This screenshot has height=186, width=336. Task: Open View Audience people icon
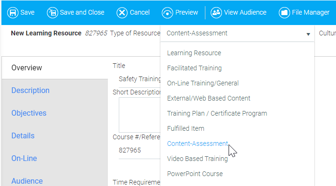[216, 13]
